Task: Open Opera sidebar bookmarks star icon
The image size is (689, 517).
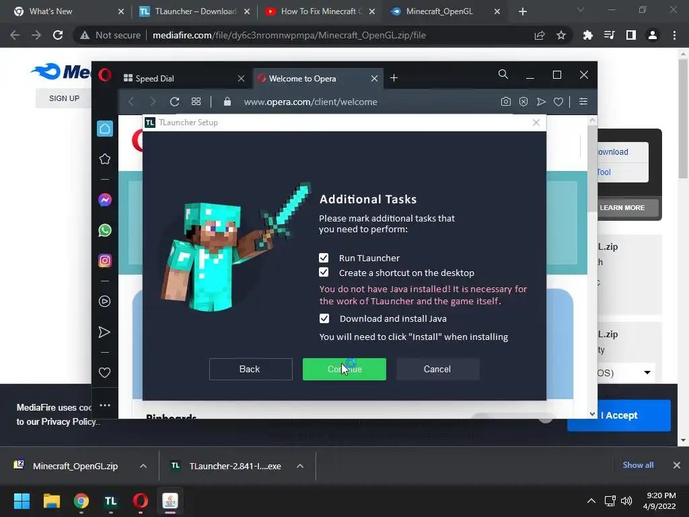Action: [104, 159]
